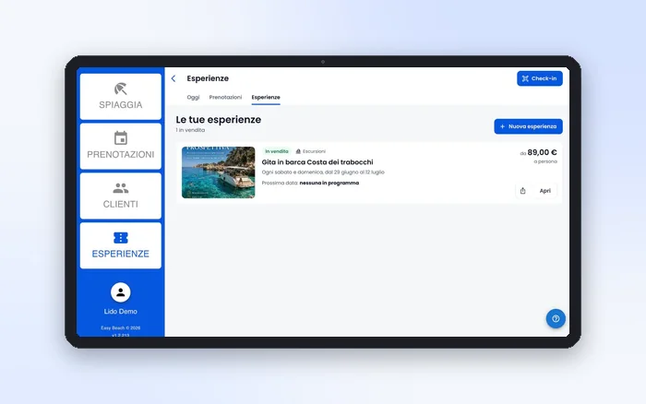Open the Spiaggia umbrella icon
646x404 pixels.
coord(121,89)
